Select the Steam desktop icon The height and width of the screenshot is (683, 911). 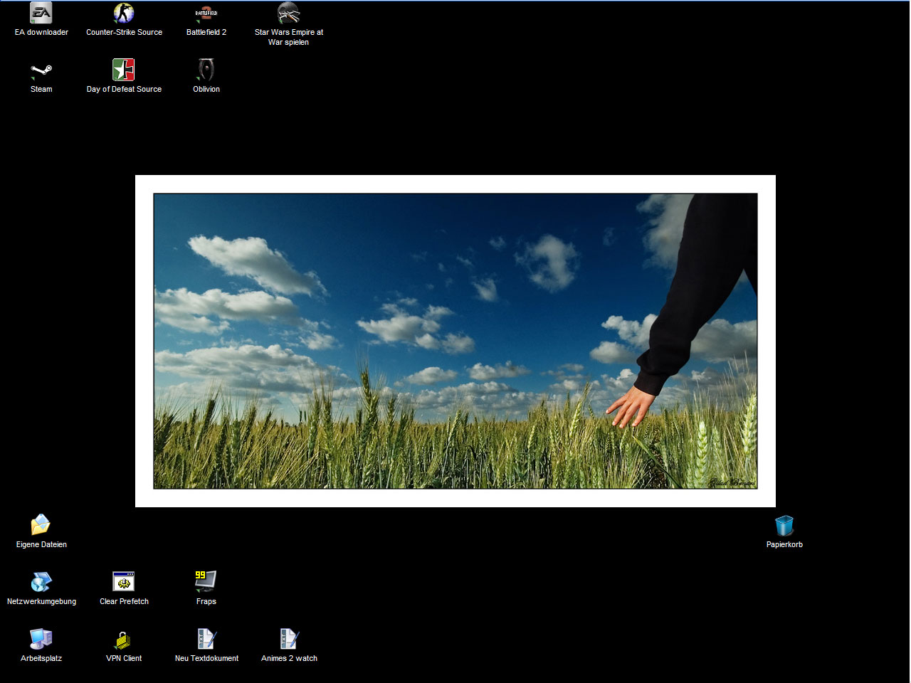tap(41, 70)
